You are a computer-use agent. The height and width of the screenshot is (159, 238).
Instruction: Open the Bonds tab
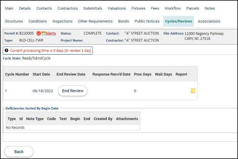pyautogui.click(x=123, y=21)
